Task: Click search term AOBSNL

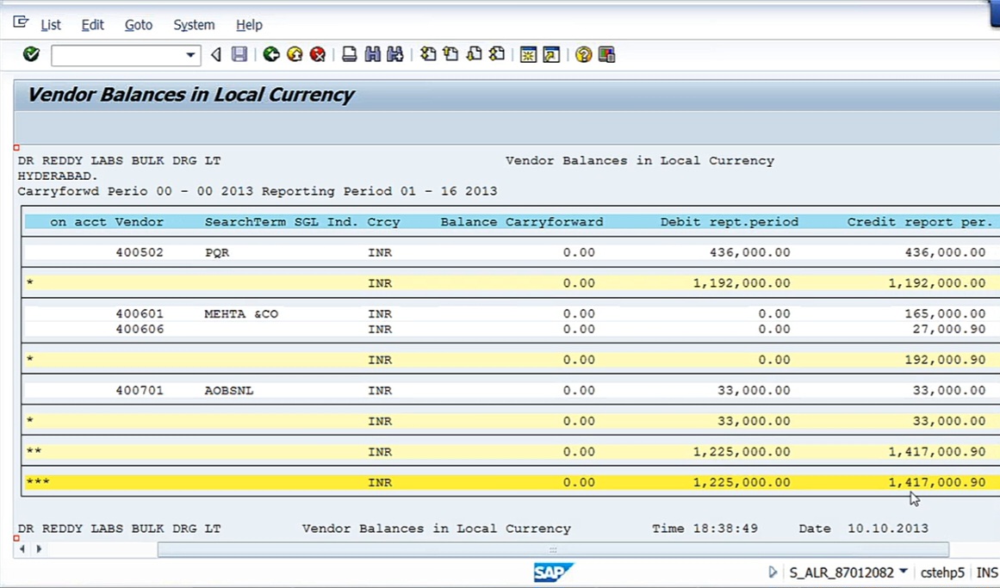Action: point(229,390)
